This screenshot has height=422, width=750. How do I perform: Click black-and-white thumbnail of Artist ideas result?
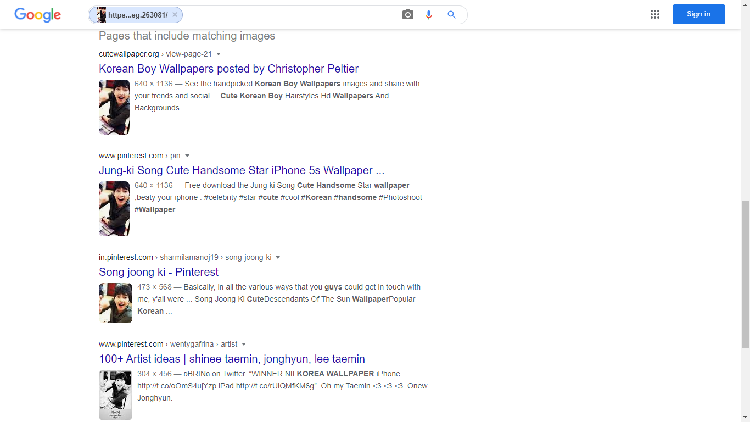tap(115, 395)
